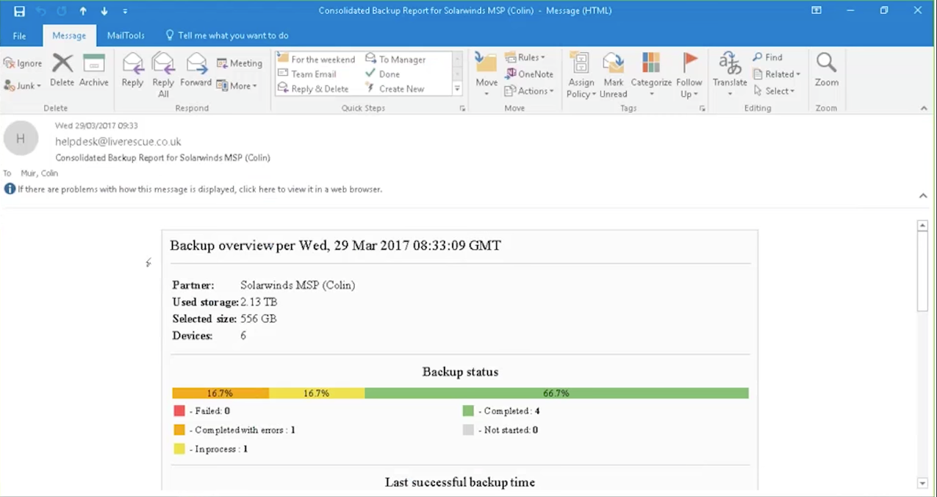This screenshot has height=497, width=937.
Task: Click helpdesk@liverescue.co.uk sender address
Action: (x=118, y=141)
